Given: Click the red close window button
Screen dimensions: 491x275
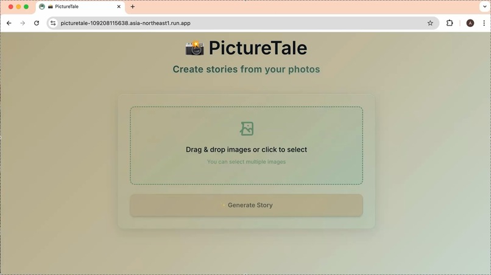Looking at the screenshot, I should (10, 7).
